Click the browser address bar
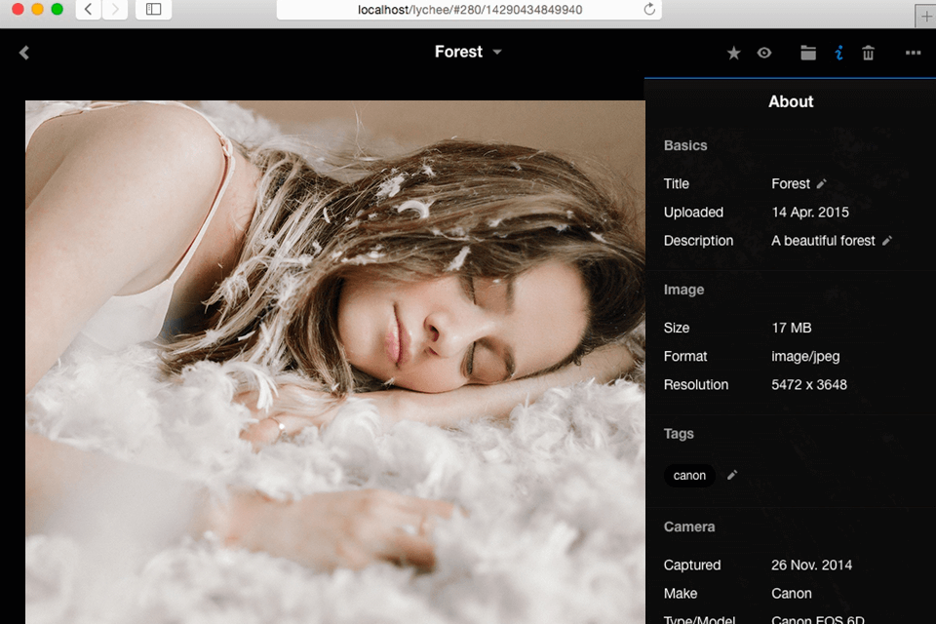Viewport: 936px width, 624px height. point(469,10)
